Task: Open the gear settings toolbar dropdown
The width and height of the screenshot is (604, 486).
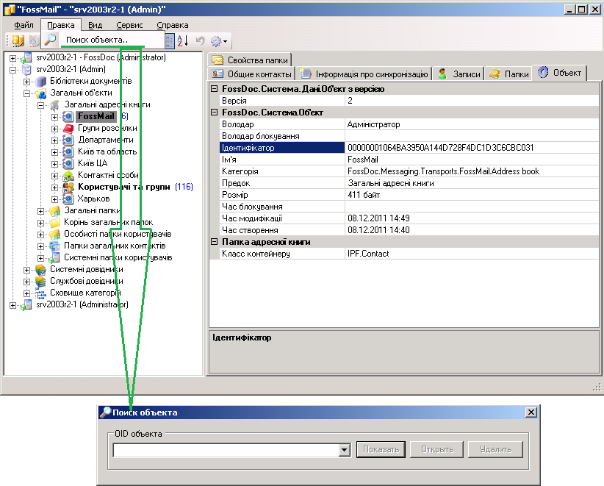Action: (x=220, y=40)
